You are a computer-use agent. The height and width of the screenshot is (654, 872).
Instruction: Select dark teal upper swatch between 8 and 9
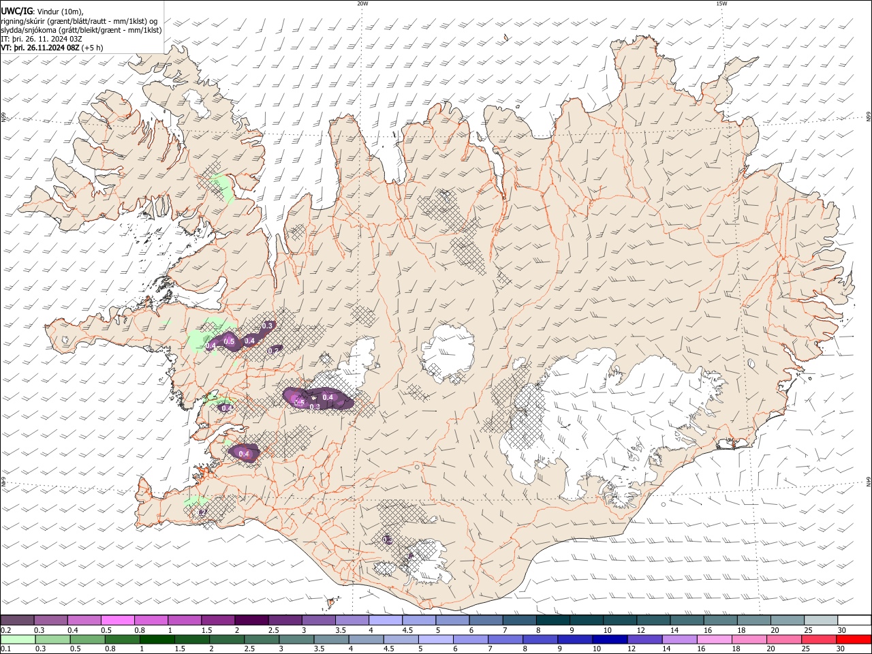point(552,621)
